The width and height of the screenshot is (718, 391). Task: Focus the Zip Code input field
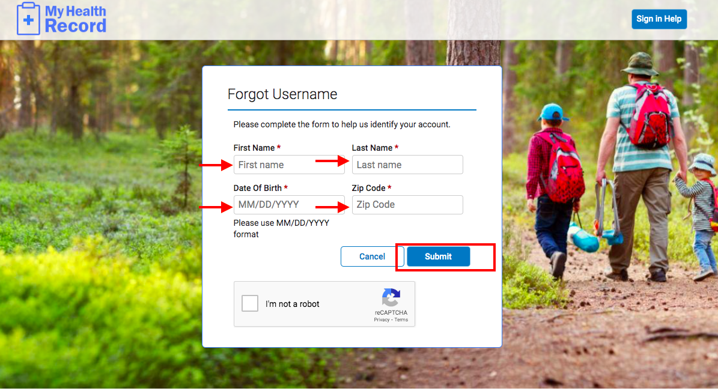pos(407,205)
